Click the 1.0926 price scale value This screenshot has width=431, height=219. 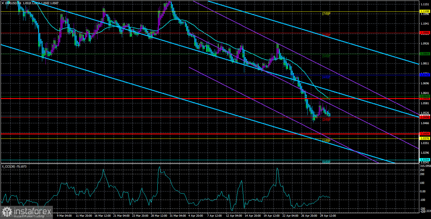[425, 43]
